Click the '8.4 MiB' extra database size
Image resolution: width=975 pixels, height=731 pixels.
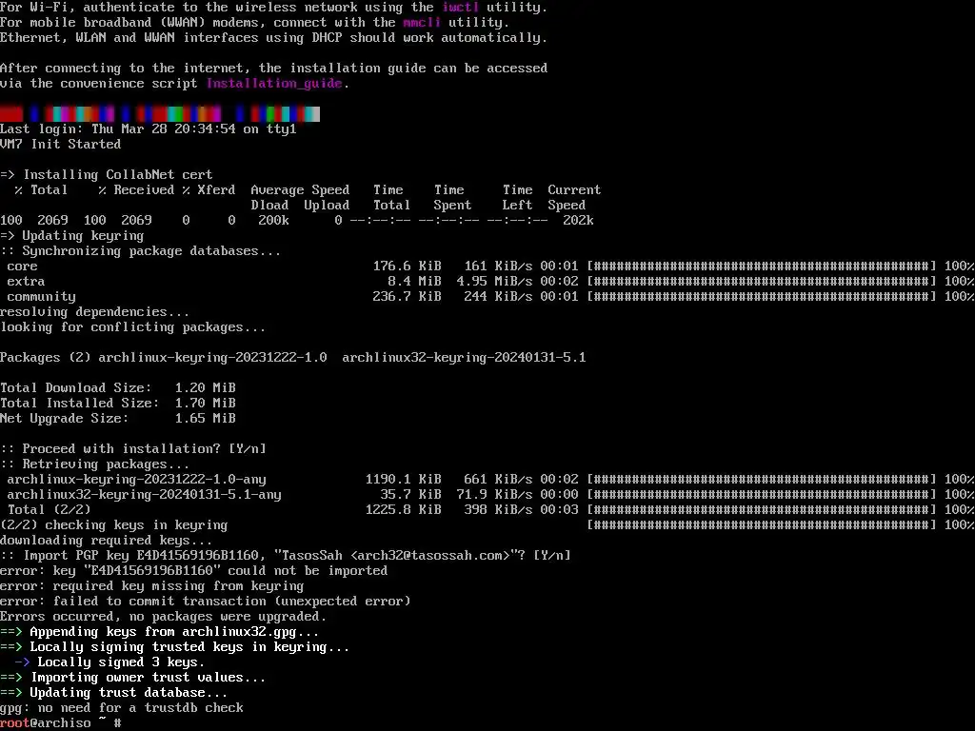[414, 282]
